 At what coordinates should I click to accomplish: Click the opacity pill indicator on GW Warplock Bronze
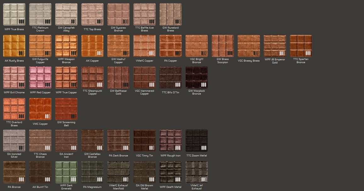point(204,85)
